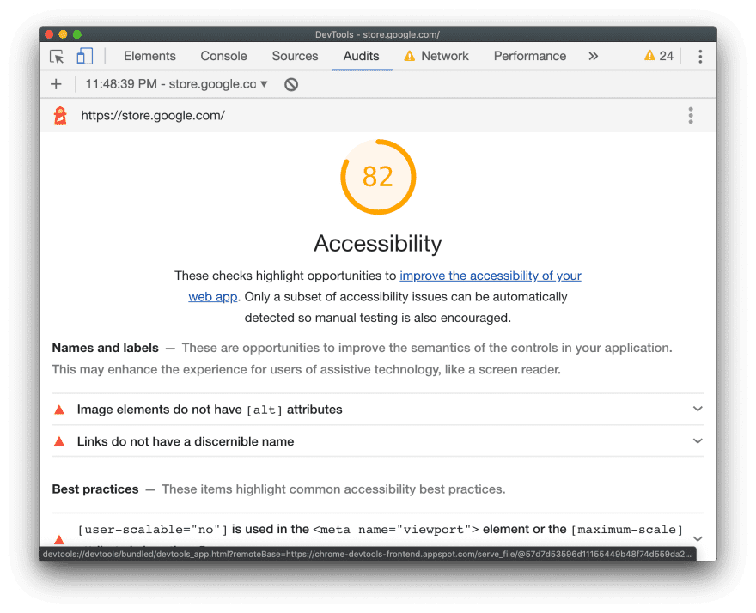
Task: Click the clear audits block icon
Action: point(290,84)
